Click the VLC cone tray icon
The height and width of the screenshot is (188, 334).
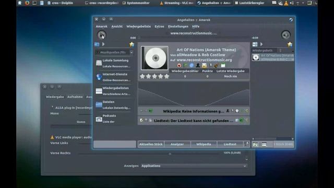pyautogui.click(x=286, y=3)
